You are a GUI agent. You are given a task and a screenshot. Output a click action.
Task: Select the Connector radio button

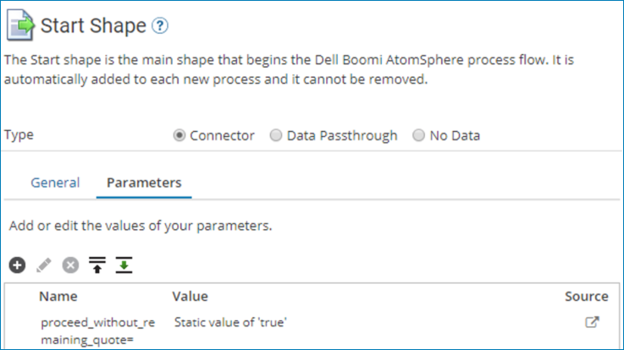tap(179, 135)
